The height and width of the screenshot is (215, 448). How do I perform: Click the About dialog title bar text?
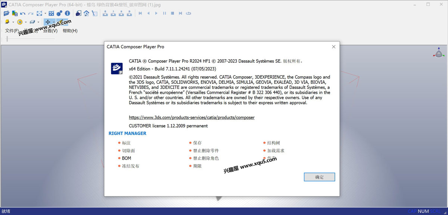(136, 47)
